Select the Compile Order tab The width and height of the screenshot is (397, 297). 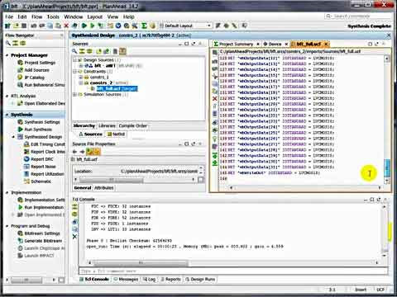pyautogui.click(x=133, y=125)
